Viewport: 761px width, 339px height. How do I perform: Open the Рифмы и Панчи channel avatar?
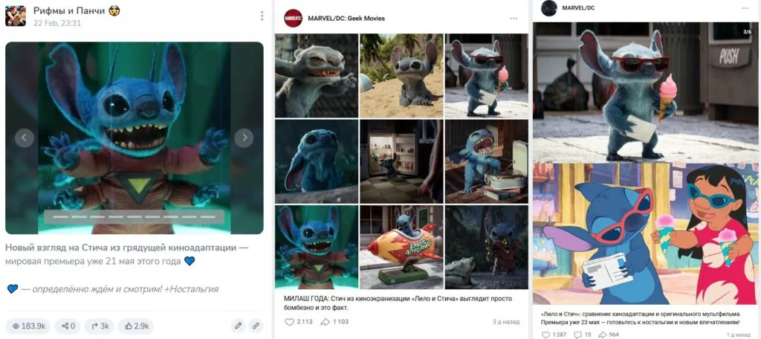point(15,16)
